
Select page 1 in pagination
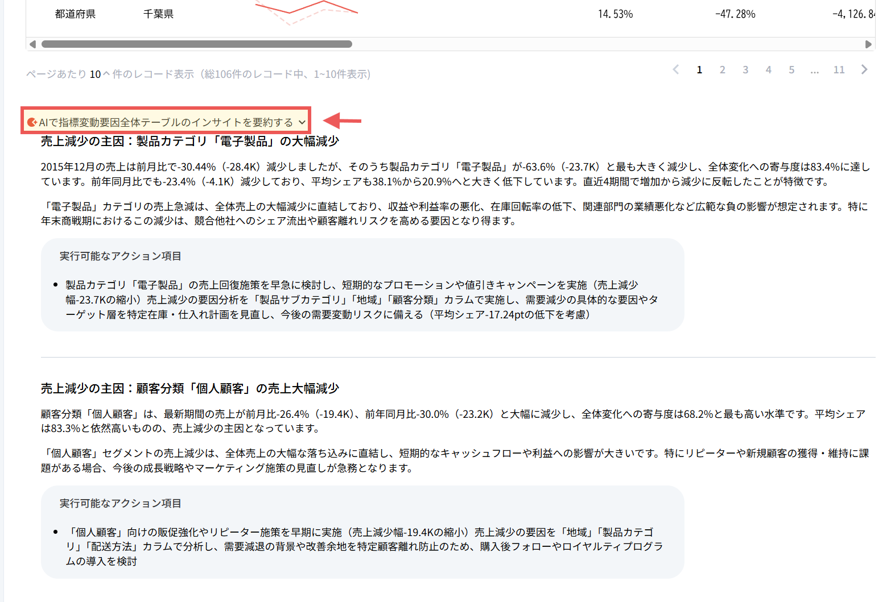coord(699,69)
